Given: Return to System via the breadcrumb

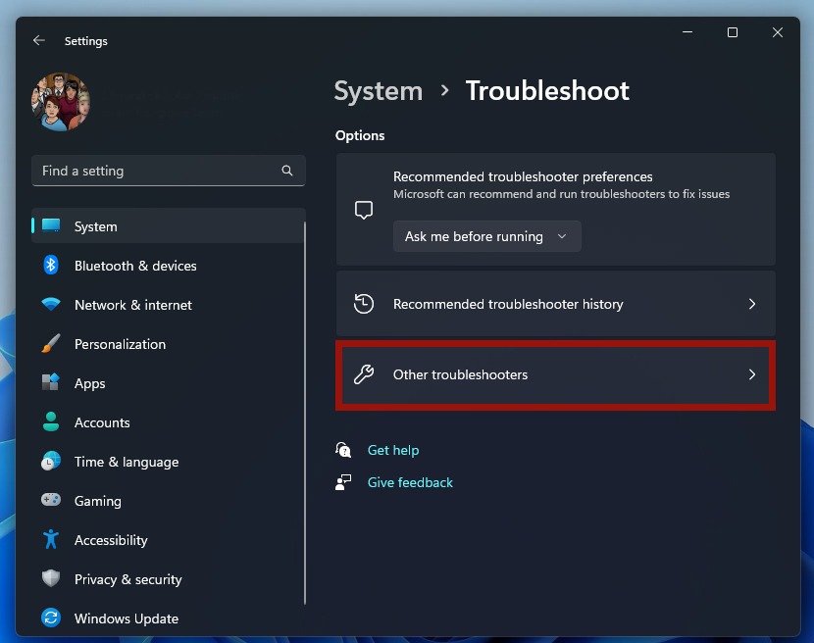Looking at the screenshot, I should point(379,90).
